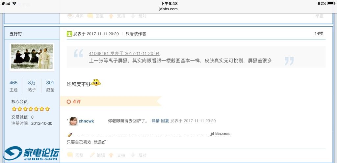Click the 14楼 floor number link
337x163 pixels.
click(x=319, y=33)
